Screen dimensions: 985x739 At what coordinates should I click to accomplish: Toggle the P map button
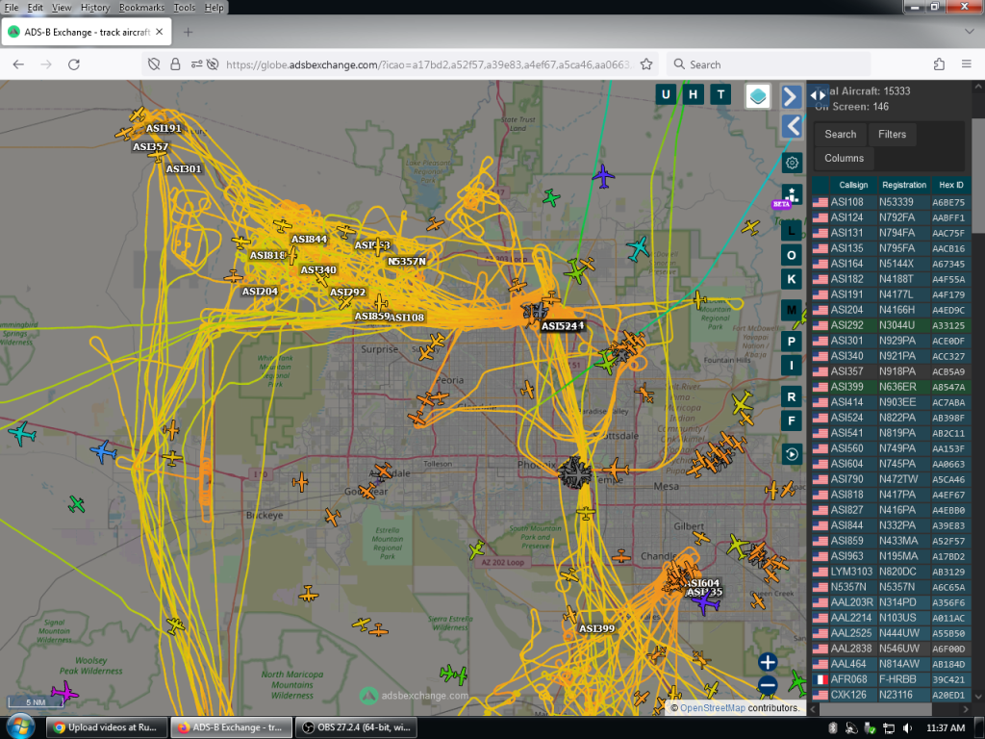(x=792, y=342)
